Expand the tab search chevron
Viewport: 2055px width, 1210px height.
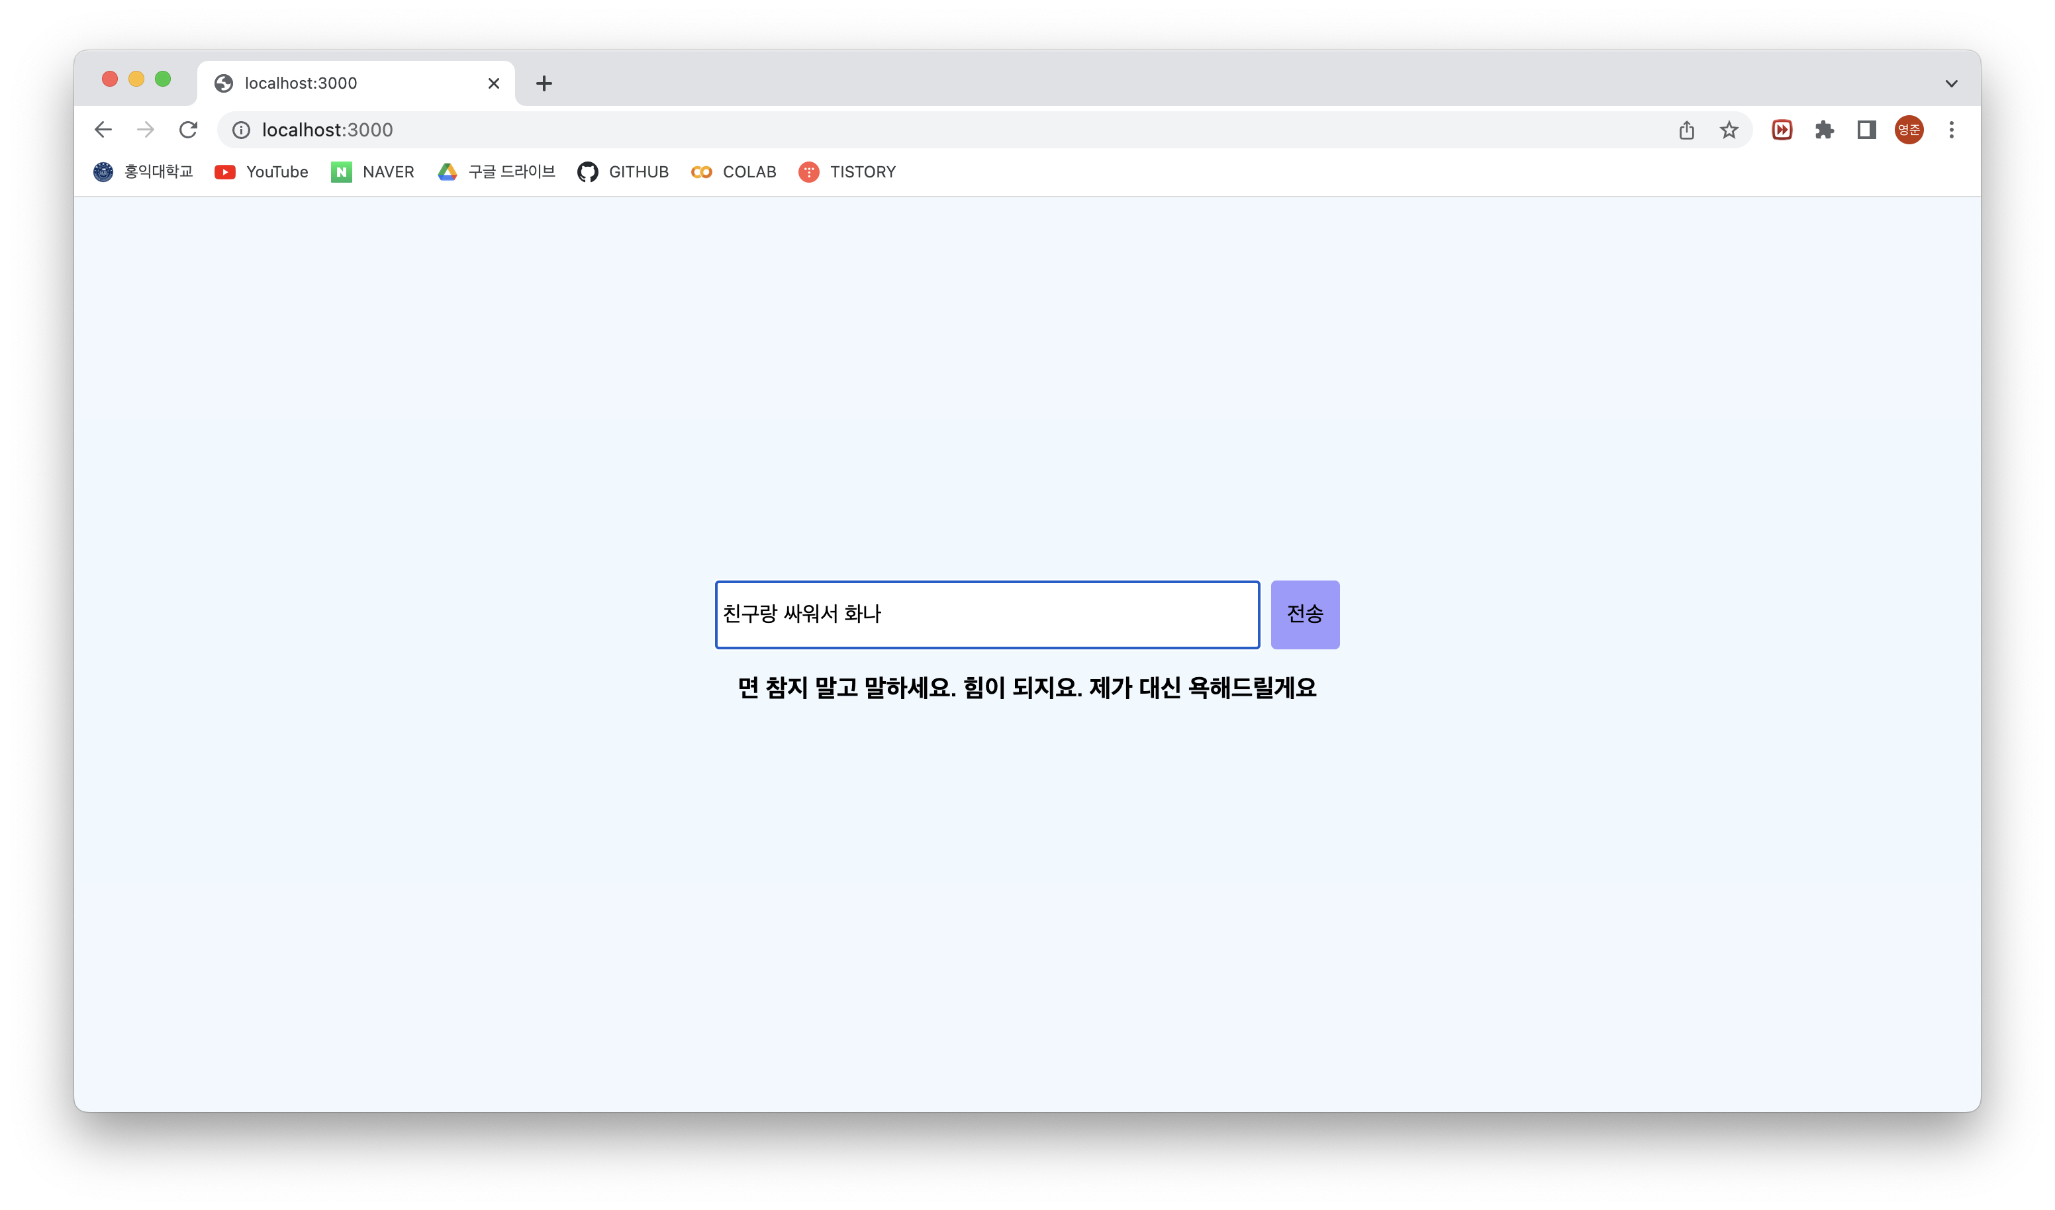[x=1952, y=83]
